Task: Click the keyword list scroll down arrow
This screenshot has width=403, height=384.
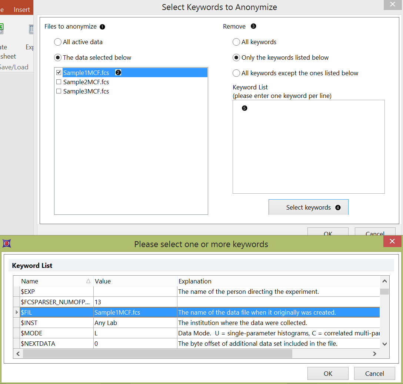Action: click(385, 344)
